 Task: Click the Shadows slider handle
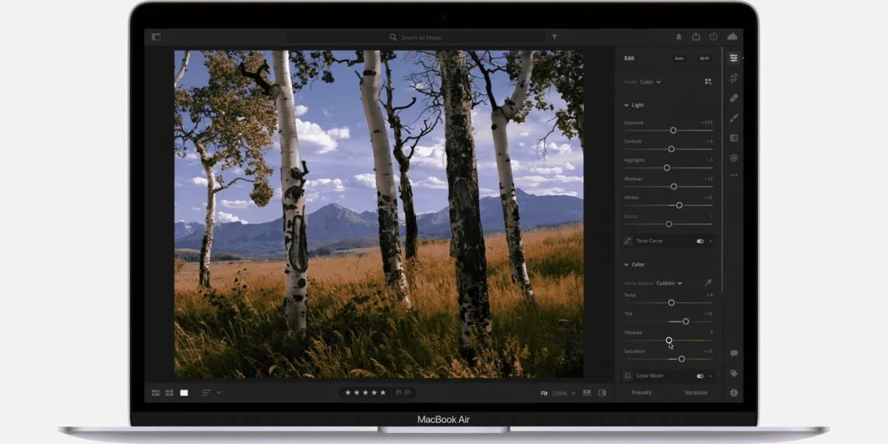click(674, 186)
